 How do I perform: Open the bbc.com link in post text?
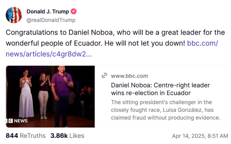[x=202, y=43]
